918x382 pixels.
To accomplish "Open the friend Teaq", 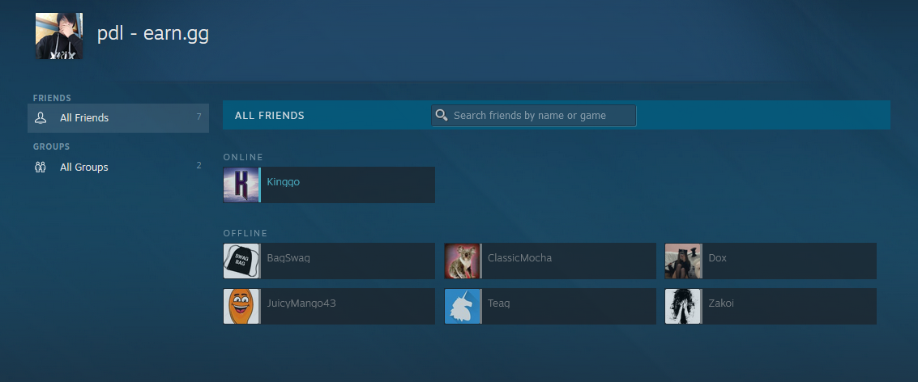I will pos(549,306).
